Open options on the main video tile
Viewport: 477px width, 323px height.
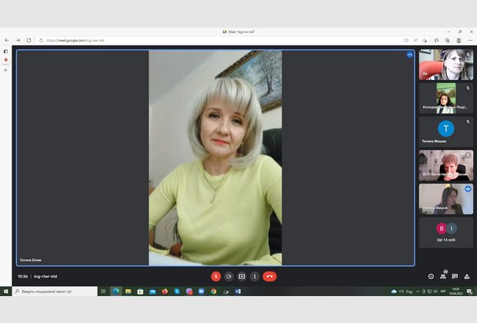(x=409, y=55)
